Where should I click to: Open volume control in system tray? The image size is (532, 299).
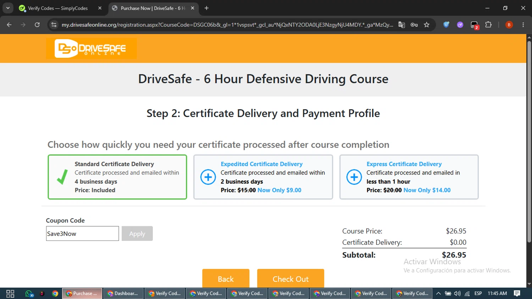(x=458, y=294)
